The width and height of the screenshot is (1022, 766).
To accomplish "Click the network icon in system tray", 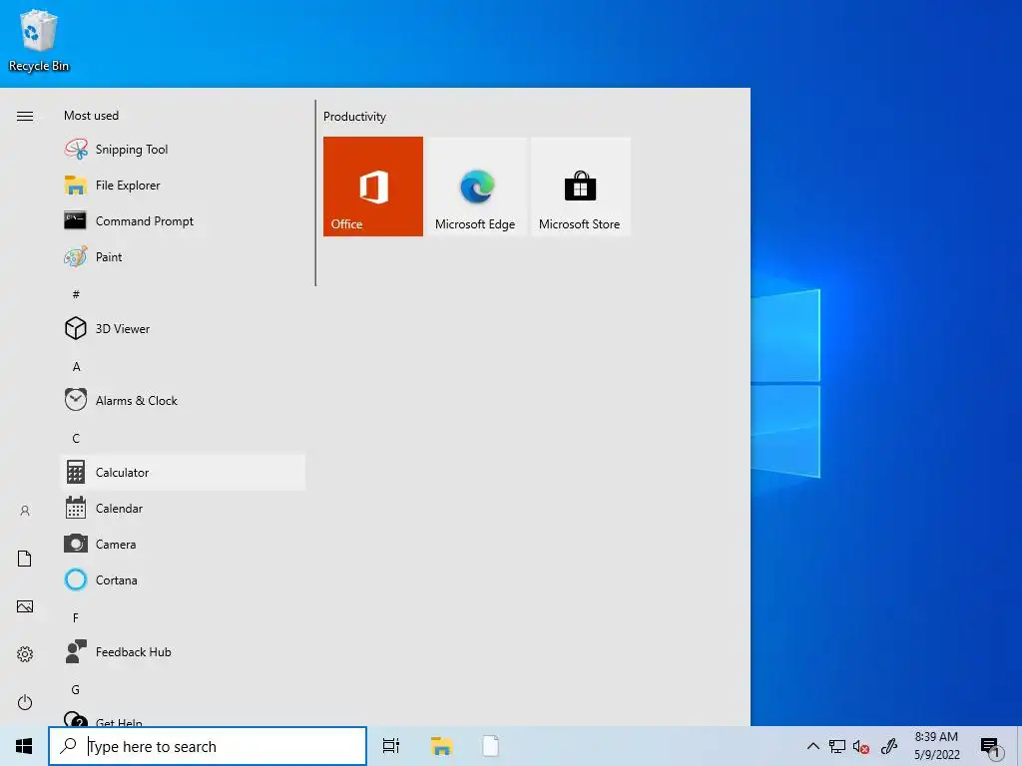I will click(837, 746).
